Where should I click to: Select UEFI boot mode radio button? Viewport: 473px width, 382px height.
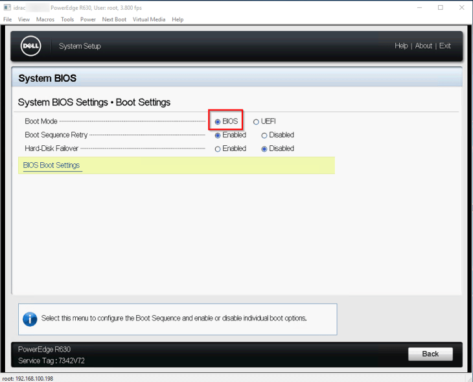[x=256, y=122]
